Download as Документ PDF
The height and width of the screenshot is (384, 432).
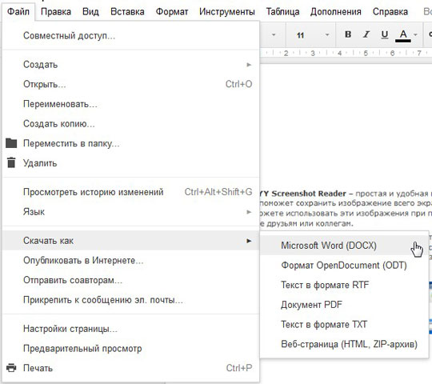344,305
